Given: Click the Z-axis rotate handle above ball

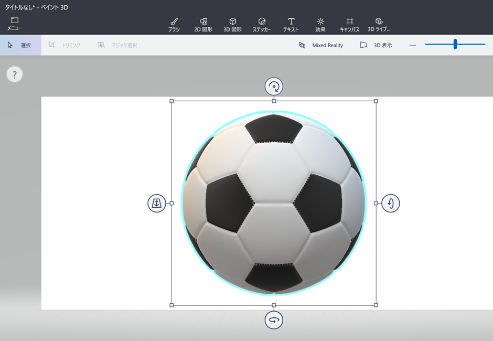Looking at the screenshot, I should [274, 86].
